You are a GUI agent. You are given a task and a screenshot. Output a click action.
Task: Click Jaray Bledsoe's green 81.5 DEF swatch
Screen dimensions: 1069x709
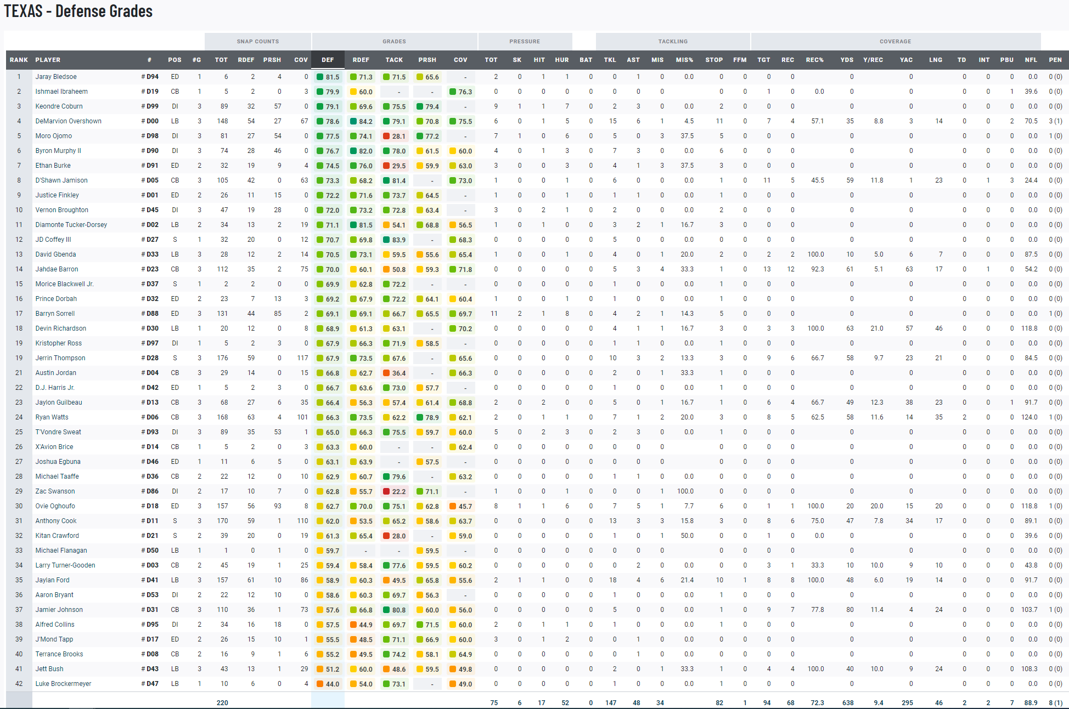(x=320, y=77)
